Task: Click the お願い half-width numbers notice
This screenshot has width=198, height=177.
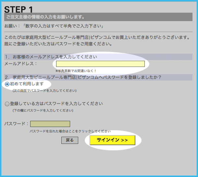Action: tap(54, 26)
